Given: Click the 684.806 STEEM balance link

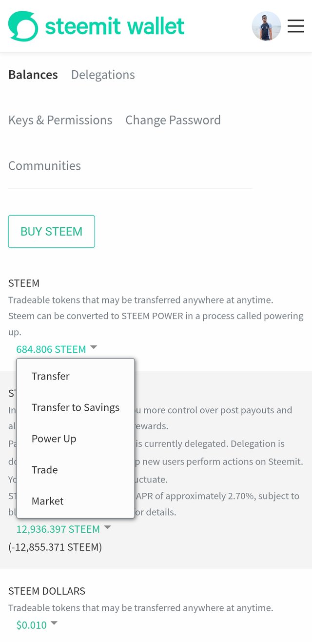Looking at the screenshot, I should (51, 349).
